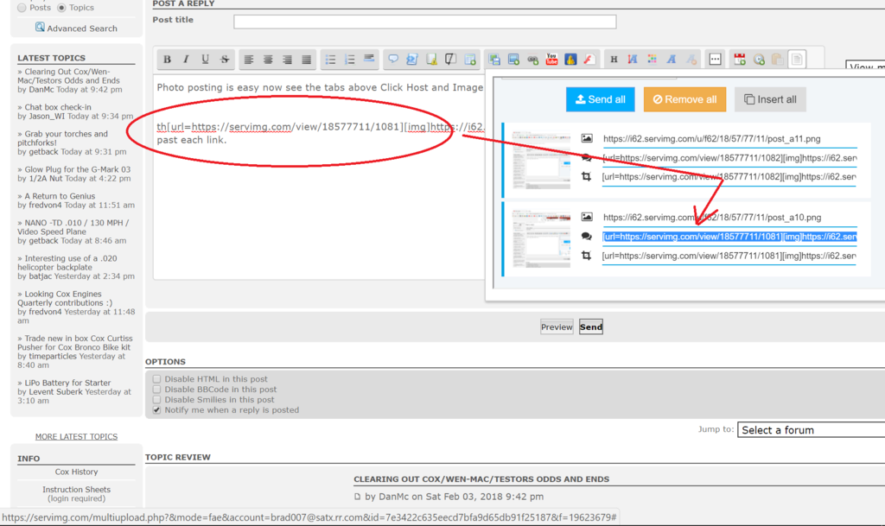
Task: Click the text 'Photo posting is easy now' in editor
Action: point(213,87)
